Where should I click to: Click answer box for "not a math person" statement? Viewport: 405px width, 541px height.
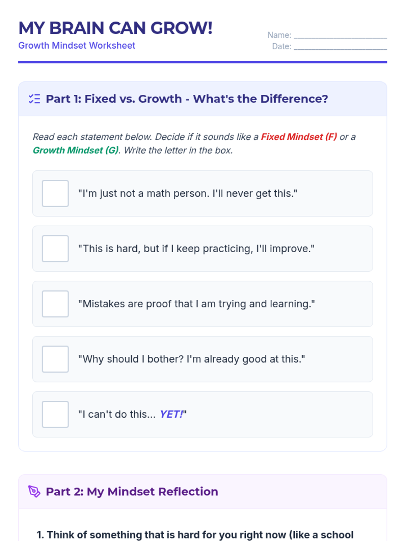click(x=55, y=193)
